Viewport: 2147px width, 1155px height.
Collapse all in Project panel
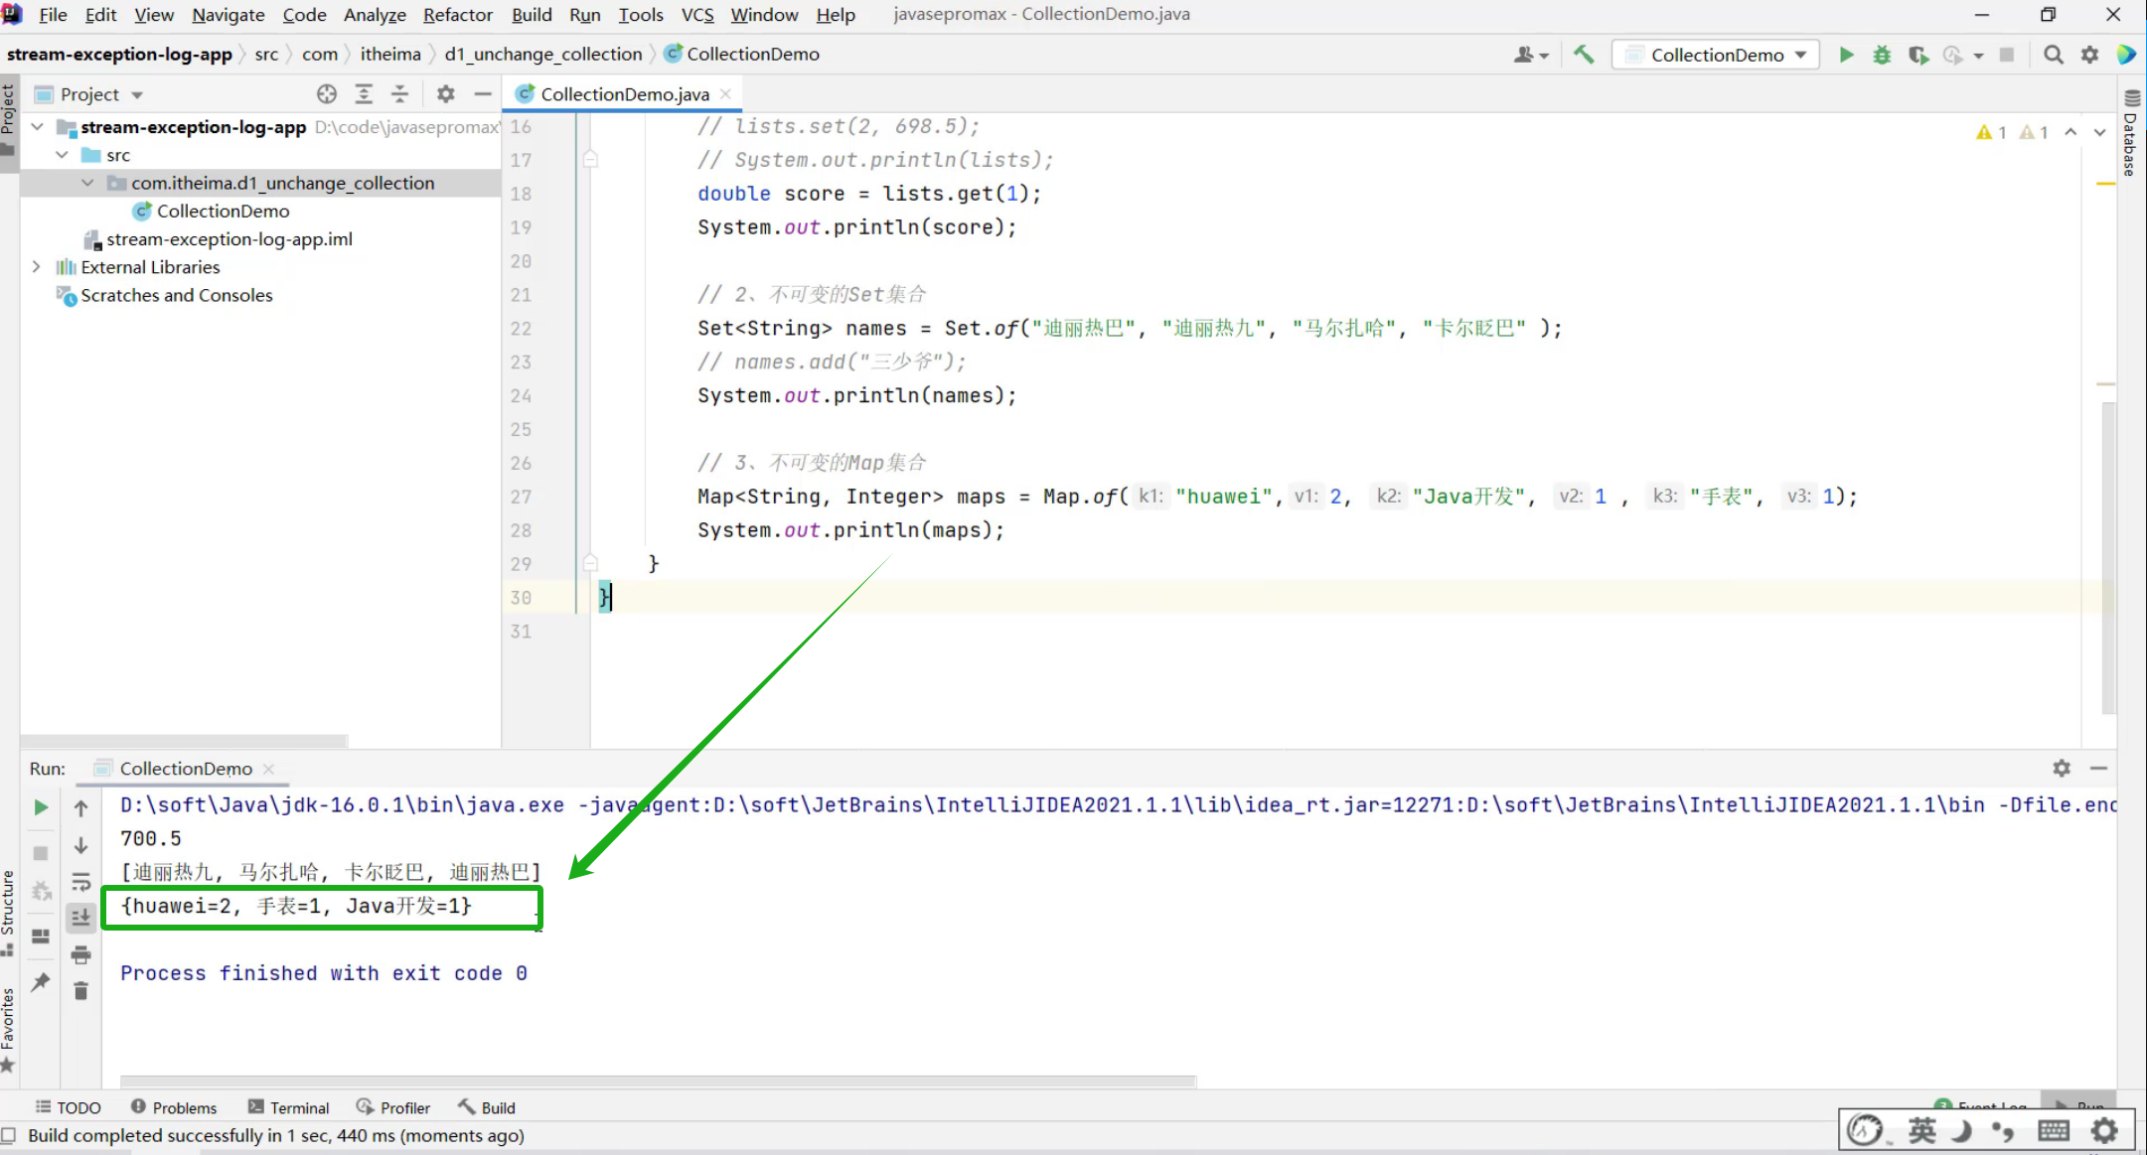[x=399, y=94]
